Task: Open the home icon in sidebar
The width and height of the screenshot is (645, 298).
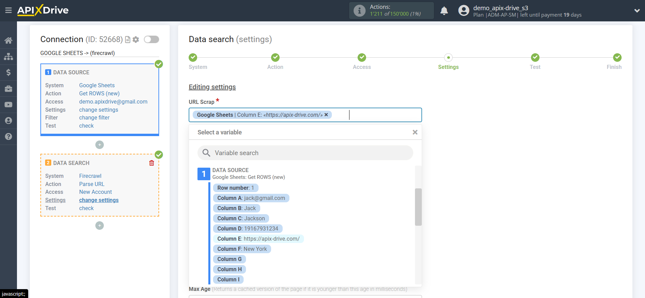Action: click(x=8, y=40)
